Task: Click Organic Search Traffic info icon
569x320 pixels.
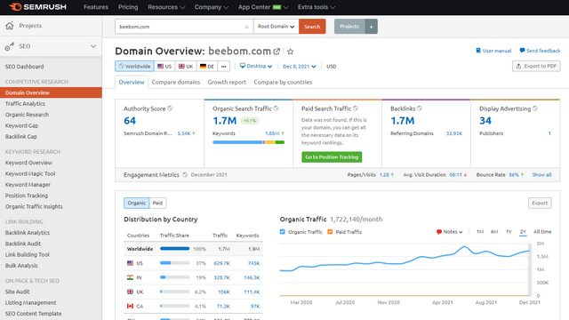Action: tap(276, 108)
